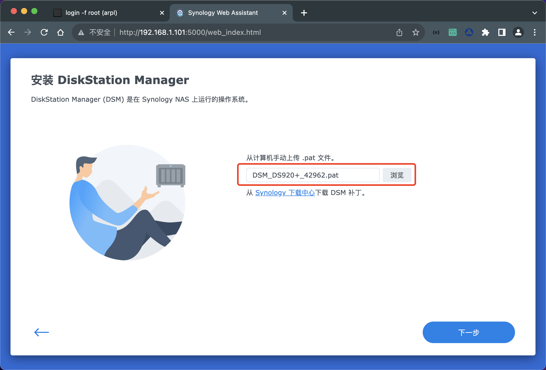Click the browser forward arrow
Screen dimensions: 546x370
pos(28,32)
